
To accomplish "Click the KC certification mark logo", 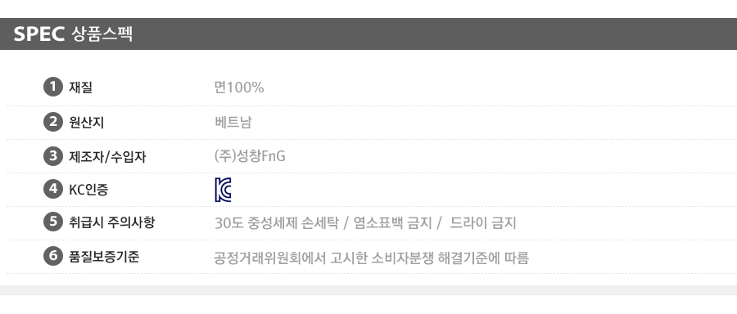I will pyautogui.click(x=223, y=190).
